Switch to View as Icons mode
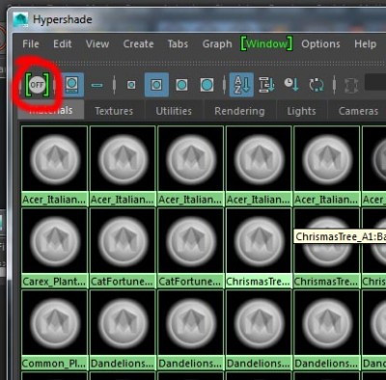386x380 pixels. 71,85
